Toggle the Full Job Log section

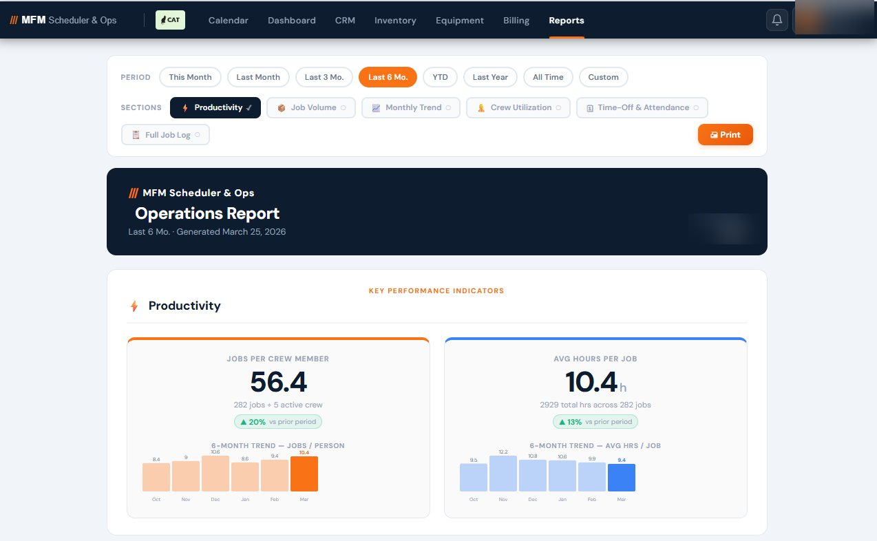[165, 134]
